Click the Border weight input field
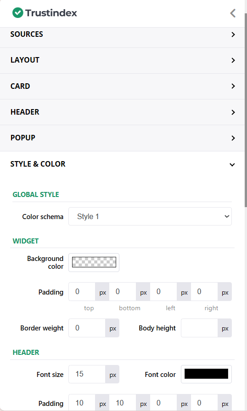The height and width of the screenshot is (411, 247). tap(87, 328)
